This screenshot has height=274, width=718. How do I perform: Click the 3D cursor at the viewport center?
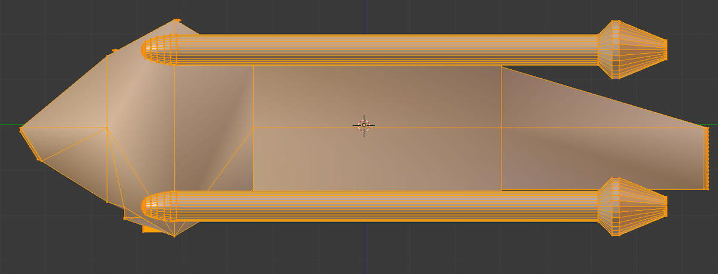click(x=364, y=125)
